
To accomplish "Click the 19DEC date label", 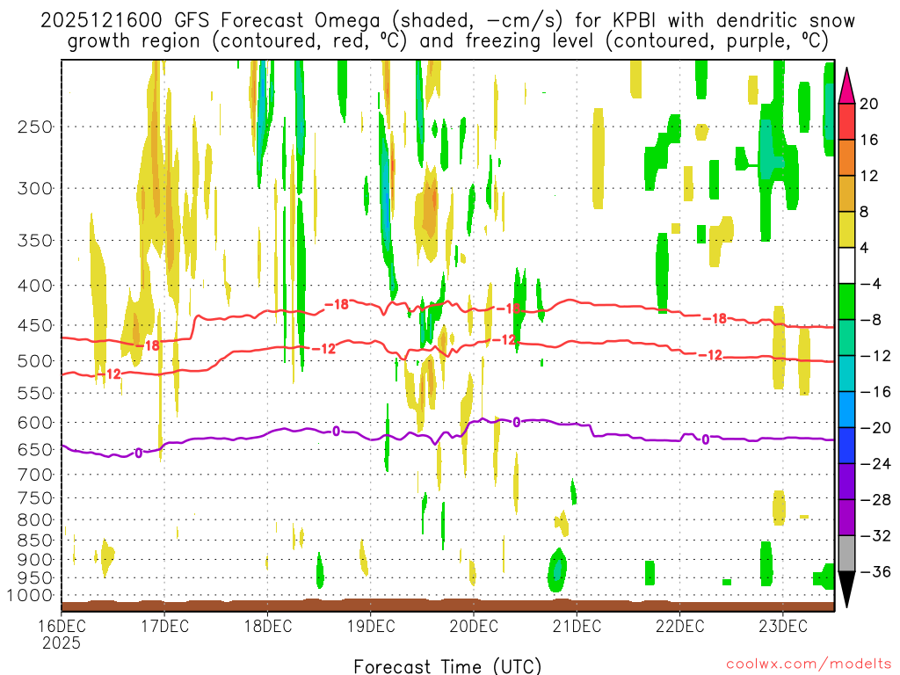I will (371, 626).
